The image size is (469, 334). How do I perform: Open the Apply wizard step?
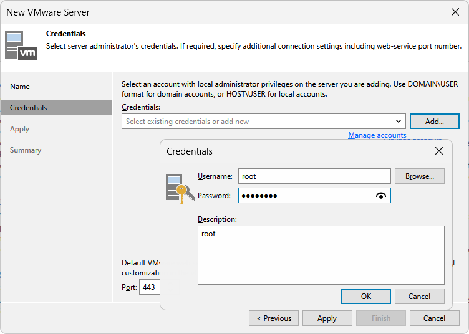coord(19,129)
